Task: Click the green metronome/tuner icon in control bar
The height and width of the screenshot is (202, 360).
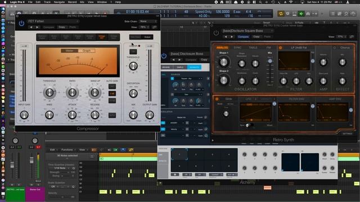Action: tap(301, 13)
